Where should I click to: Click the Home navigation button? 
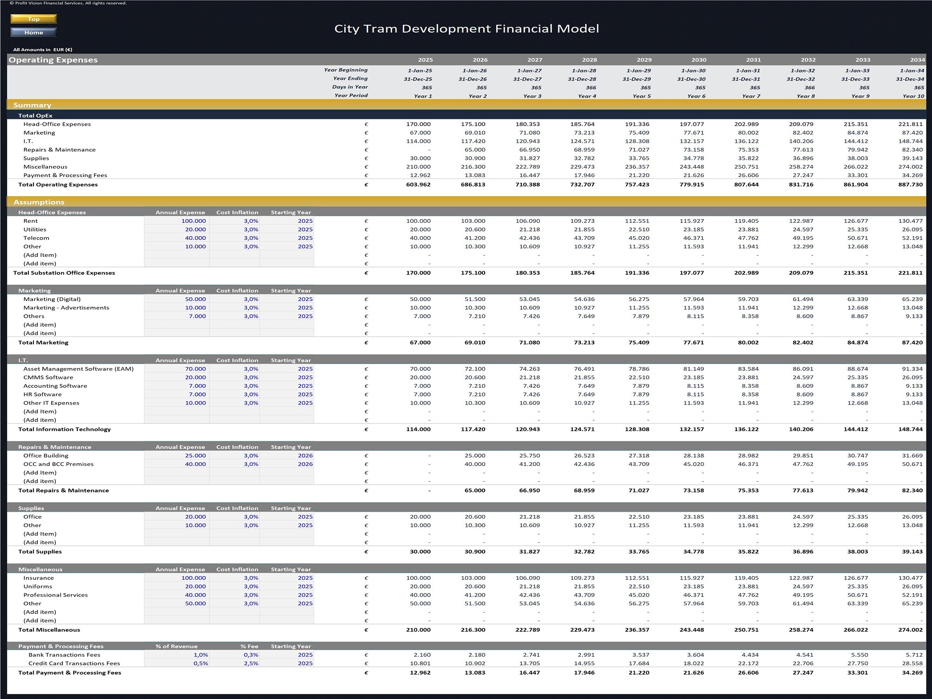(x=33, y=33)
